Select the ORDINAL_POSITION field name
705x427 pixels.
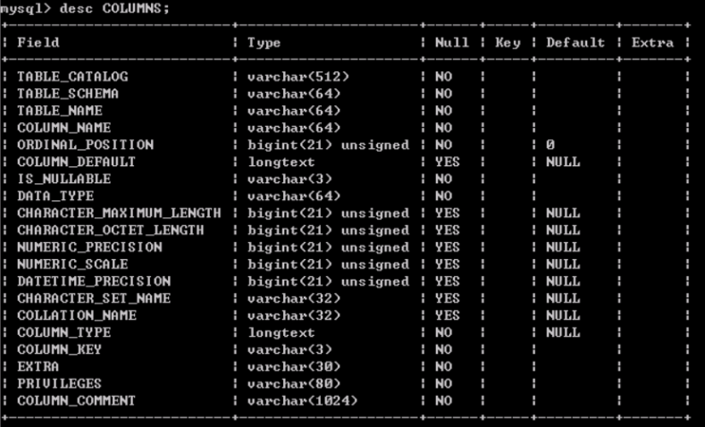coord(86,145)
